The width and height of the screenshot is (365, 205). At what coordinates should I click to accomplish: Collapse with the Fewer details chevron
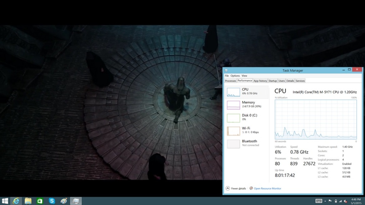click(x=228, y=188)
